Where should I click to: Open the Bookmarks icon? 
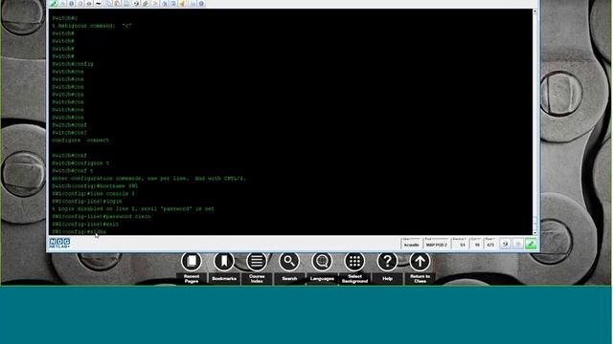point(224,261)
